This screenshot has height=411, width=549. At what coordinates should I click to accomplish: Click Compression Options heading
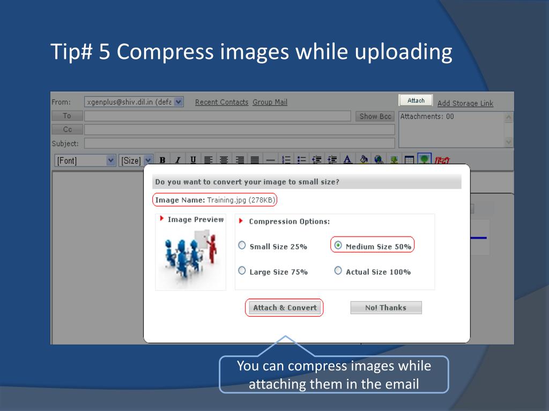tap(289, 221)
